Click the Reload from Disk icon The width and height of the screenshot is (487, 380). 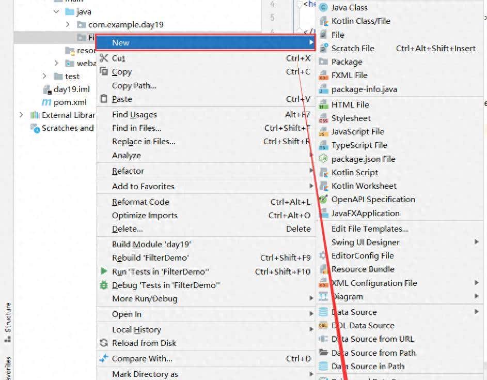(104, 343)
